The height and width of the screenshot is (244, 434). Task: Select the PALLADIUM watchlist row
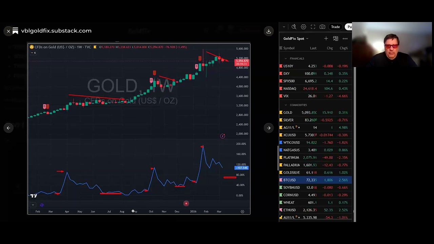315,165
